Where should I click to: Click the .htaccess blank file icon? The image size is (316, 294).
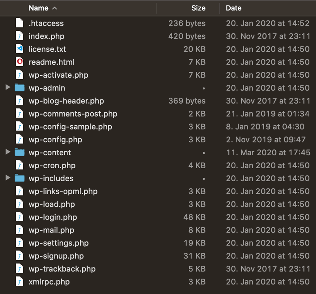pos(19,23)
